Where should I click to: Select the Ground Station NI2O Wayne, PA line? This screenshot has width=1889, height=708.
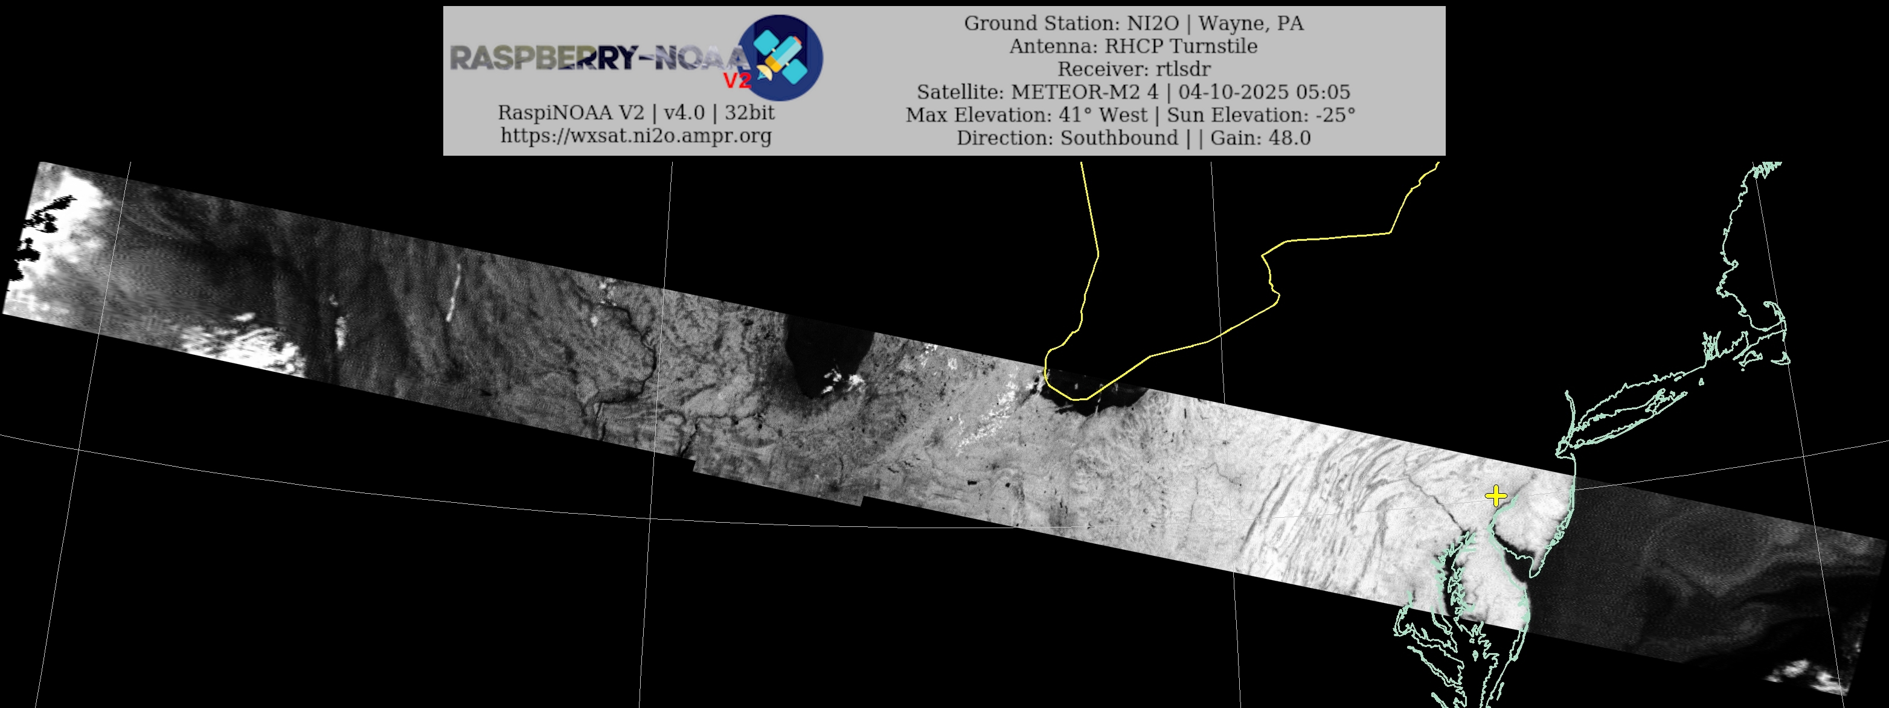[x=1133, y=24]
